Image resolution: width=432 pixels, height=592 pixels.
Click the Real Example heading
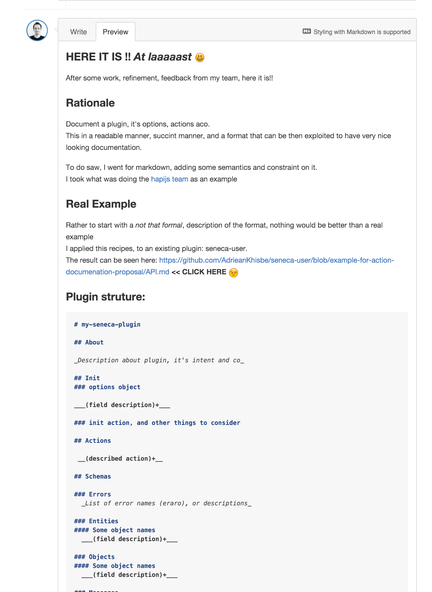click(101, 204)
